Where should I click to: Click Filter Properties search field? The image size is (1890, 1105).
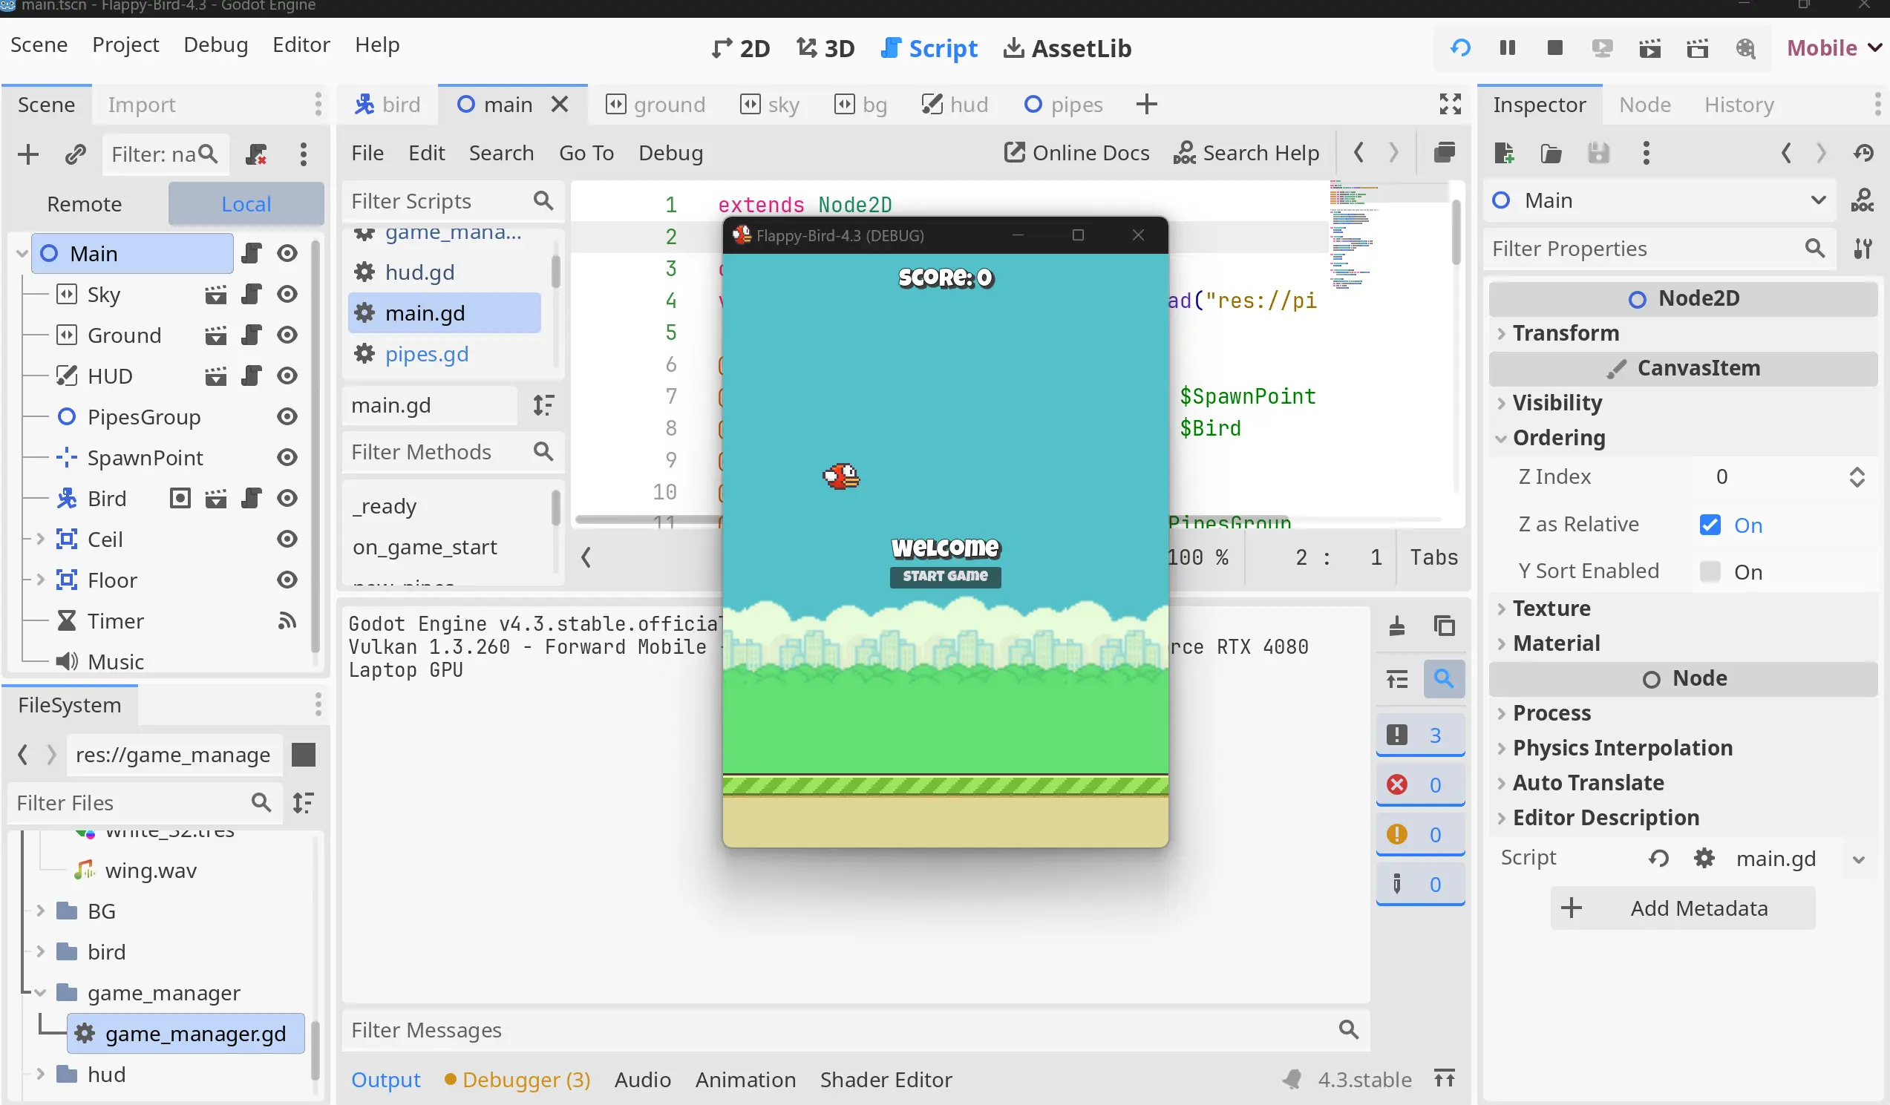tap(1659, 249)
